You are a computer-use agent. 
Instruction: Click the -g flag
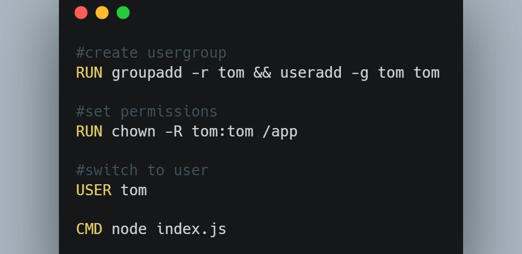(359, 72)
